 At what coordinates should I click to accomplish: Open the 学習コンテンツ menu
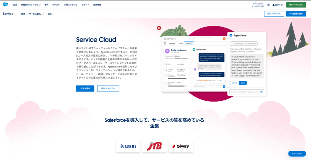coord(70,5)
